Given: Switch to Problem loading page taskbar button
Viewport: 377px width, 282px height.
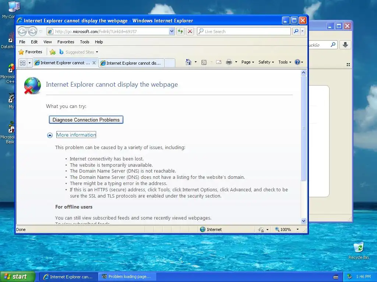Looking at the screenshot, I should point(127,277).
